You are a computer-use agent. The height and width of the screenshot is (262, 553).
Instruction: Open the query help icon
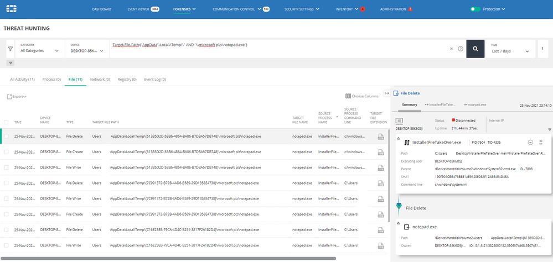(x=460, y=49)
